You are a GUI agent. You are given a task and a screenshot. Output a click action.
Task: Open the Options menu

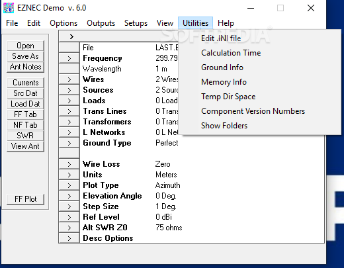(x=64, y=23)
